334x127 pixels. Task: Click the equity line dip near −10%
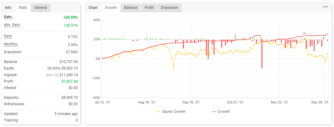[x=173, y=68]
